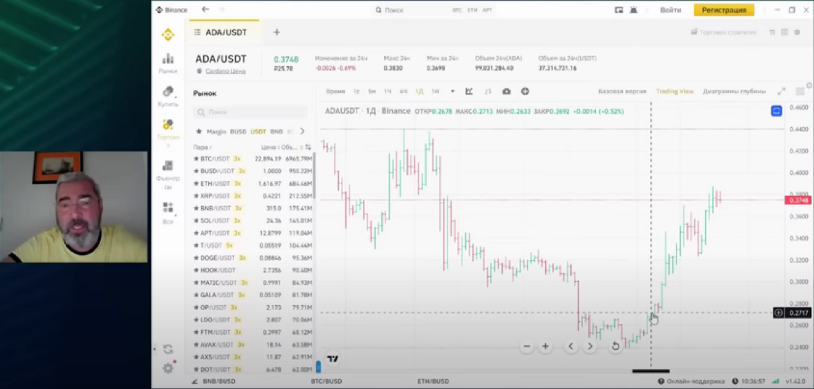Open the timeframe dropdown arrow
The height and width of the screenshot is (389, 814).
click(453, 91)
